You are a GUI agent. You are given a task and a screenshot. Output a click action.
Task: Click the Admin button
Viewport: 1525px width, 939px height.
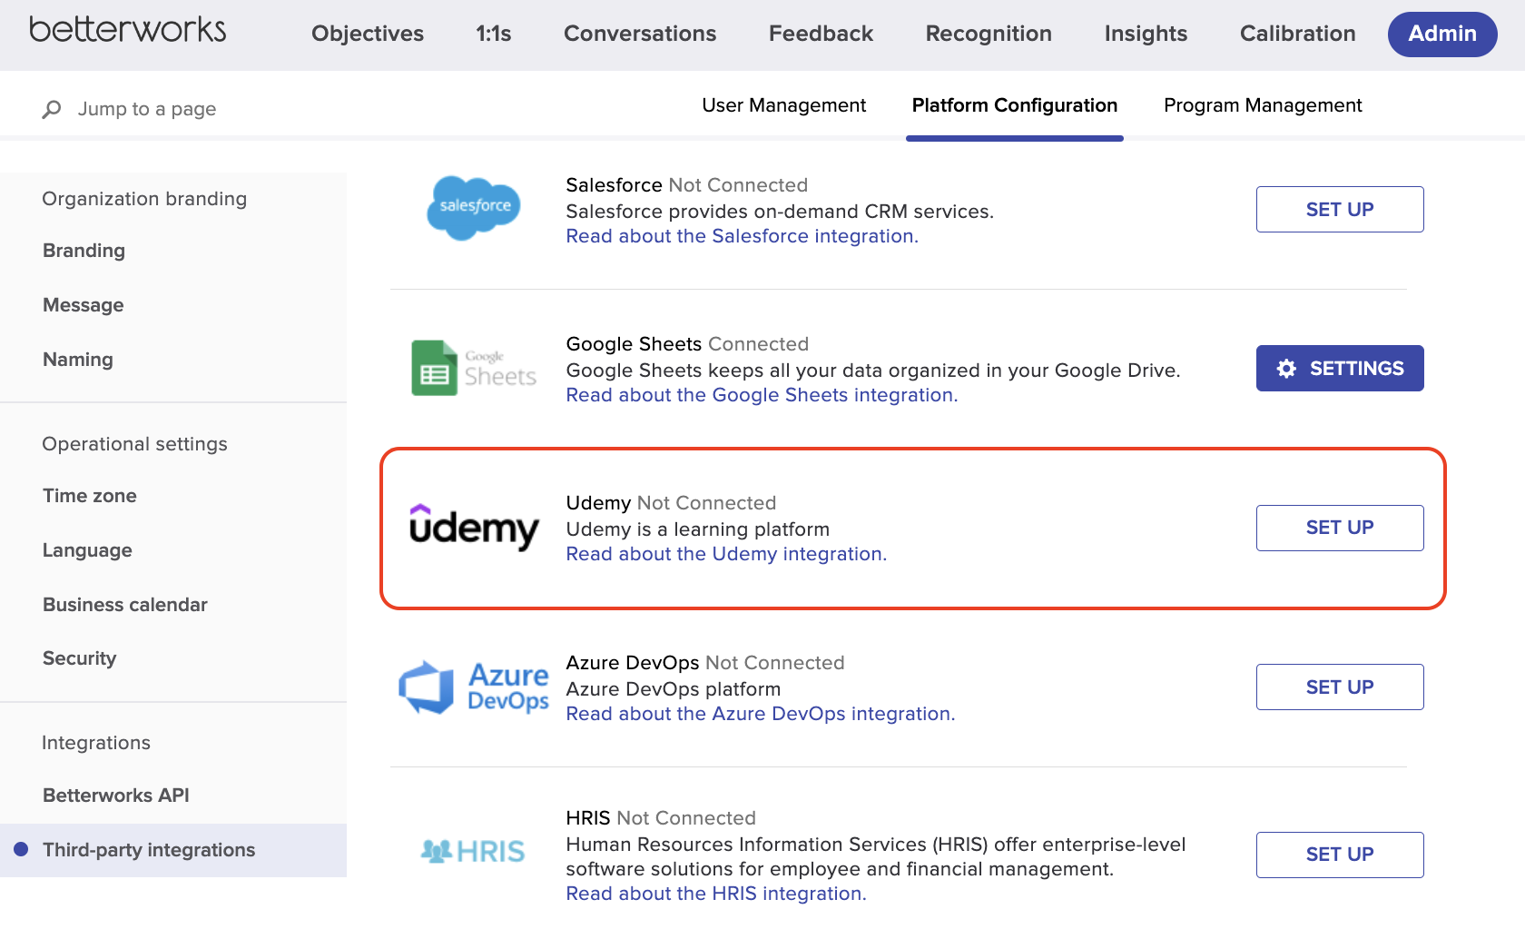click(1442, 35)
